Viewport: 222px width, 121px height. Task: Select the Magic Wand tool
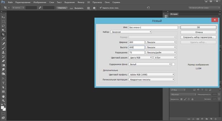coord(3,30)
